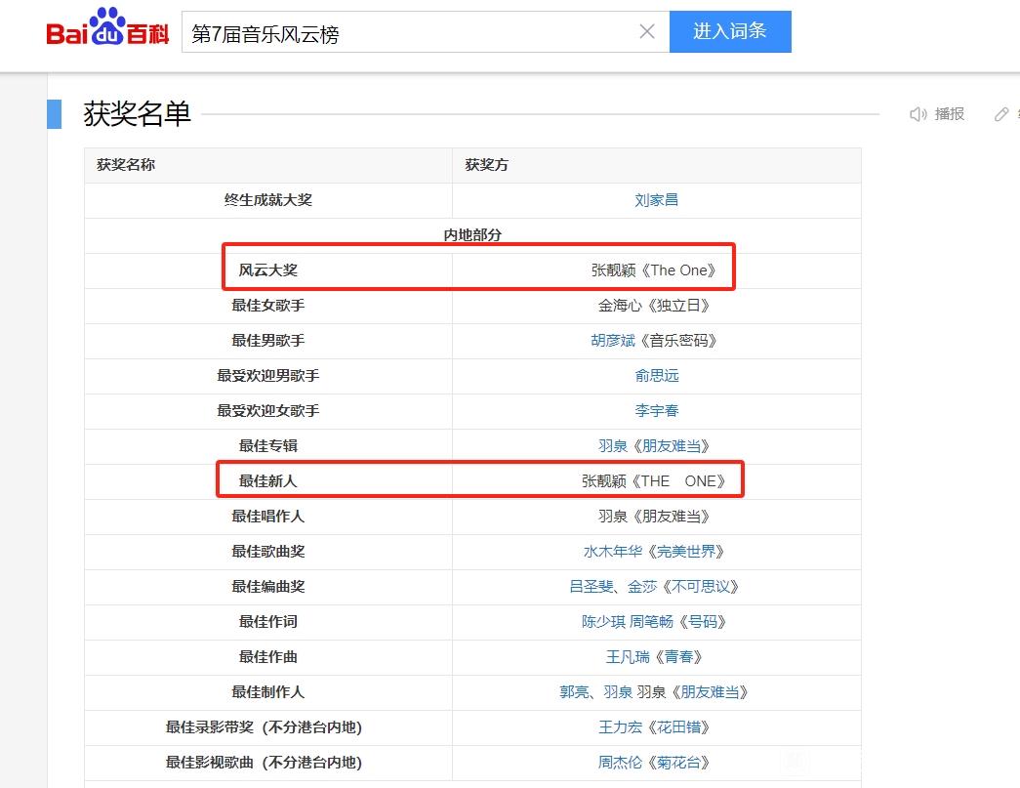Click the 获奖名单 section heading
The width and height of the screenshot is (1020, 788).
coord(137,114)
